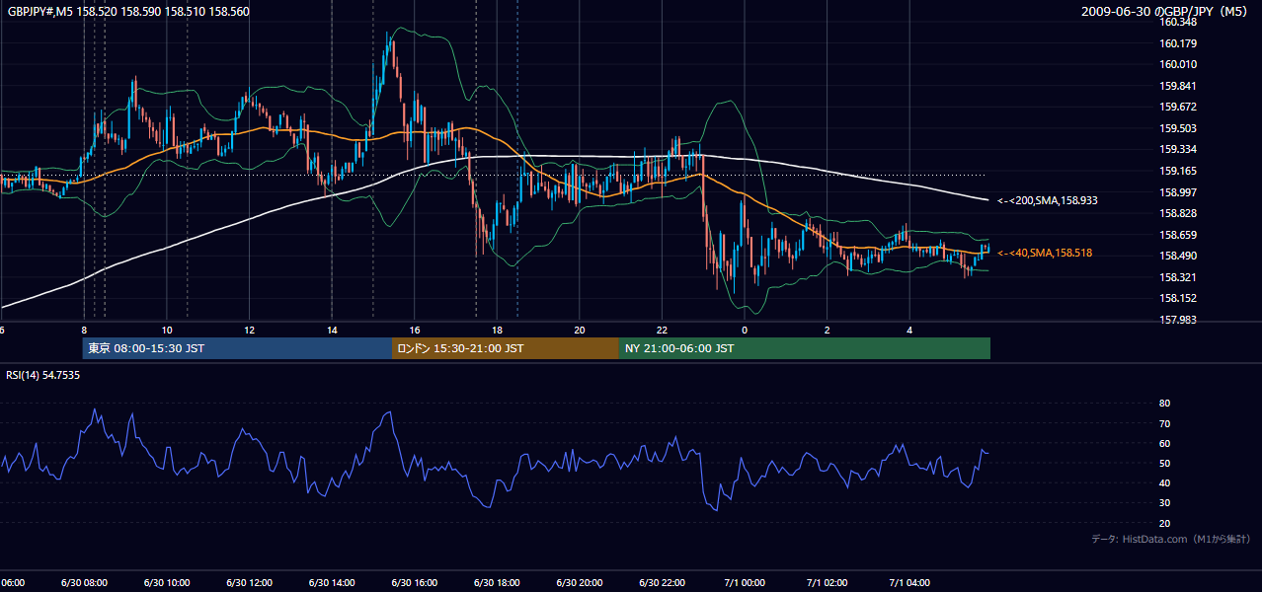Screen dimensions: 1262x592
Task: Click price axis label 158.152
Action: coord(1178,298)
